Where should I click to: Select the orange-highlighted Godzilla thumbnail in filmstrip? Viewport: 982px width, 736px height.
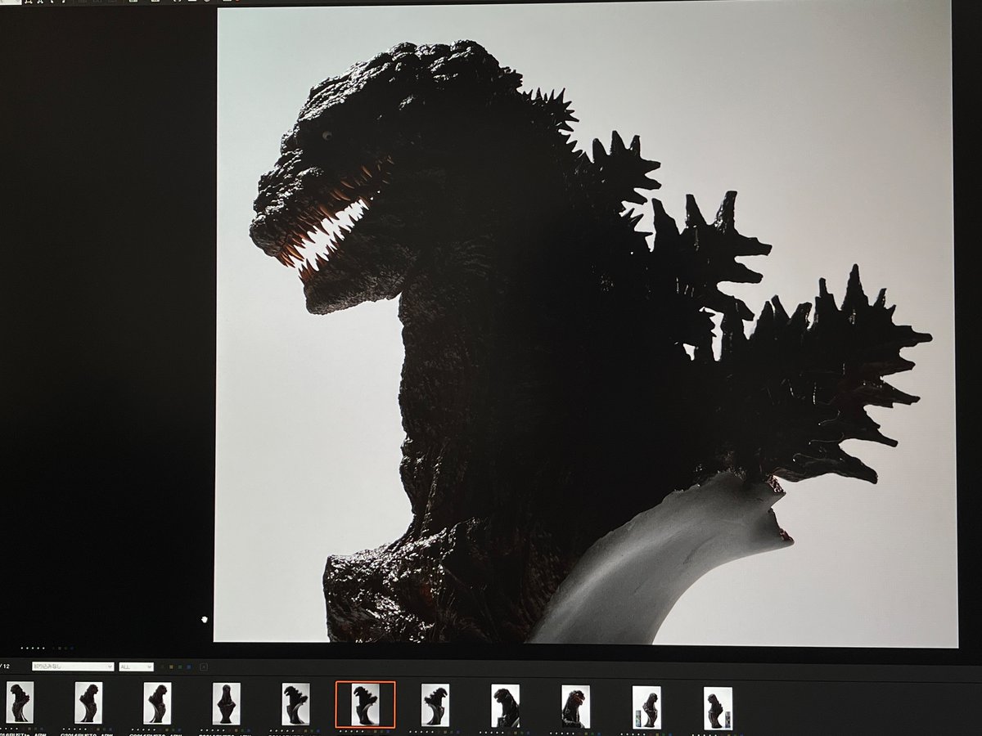(x=365, y=704)
